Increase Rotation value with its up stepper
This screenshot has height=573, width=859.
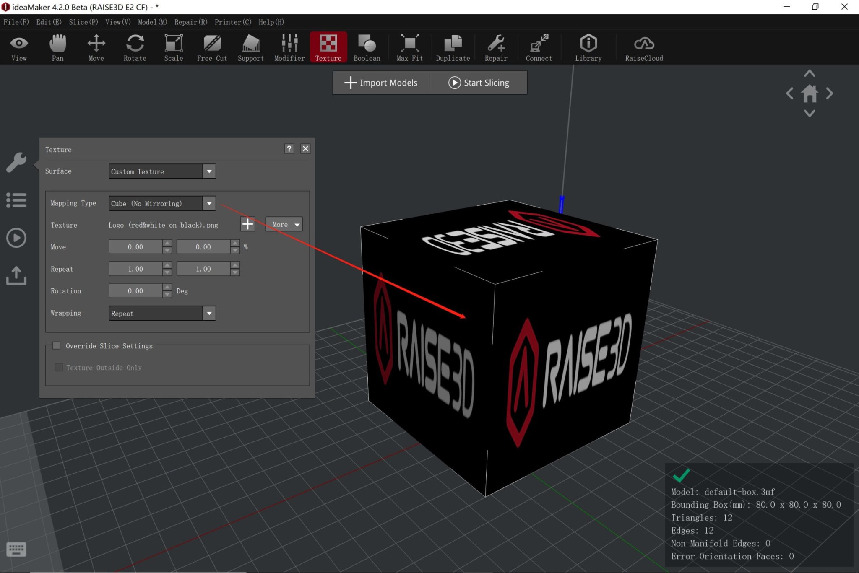point(167,288)
